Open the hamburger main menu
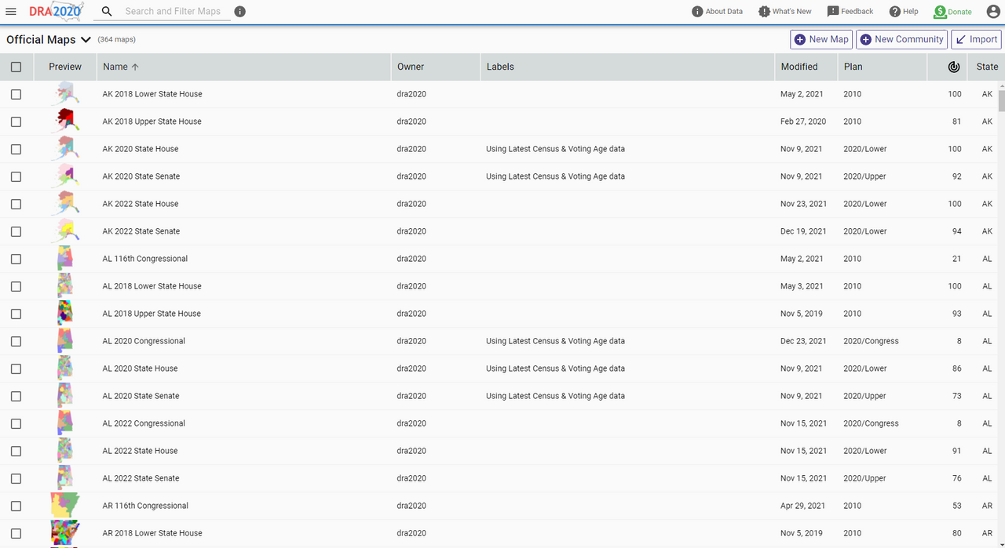The width and height of the screenshot is (1005, 548). pos(11,12)
